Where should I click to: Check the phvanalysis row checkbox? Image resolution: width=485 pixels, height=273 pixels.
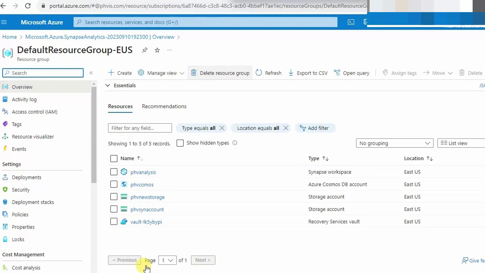(114, 172)
